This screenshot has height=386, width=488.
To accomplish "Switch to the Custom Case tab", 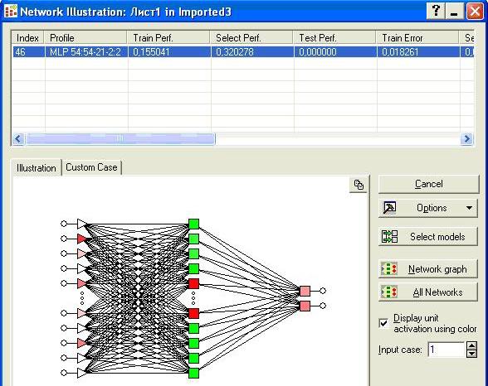I will [91, 167].
